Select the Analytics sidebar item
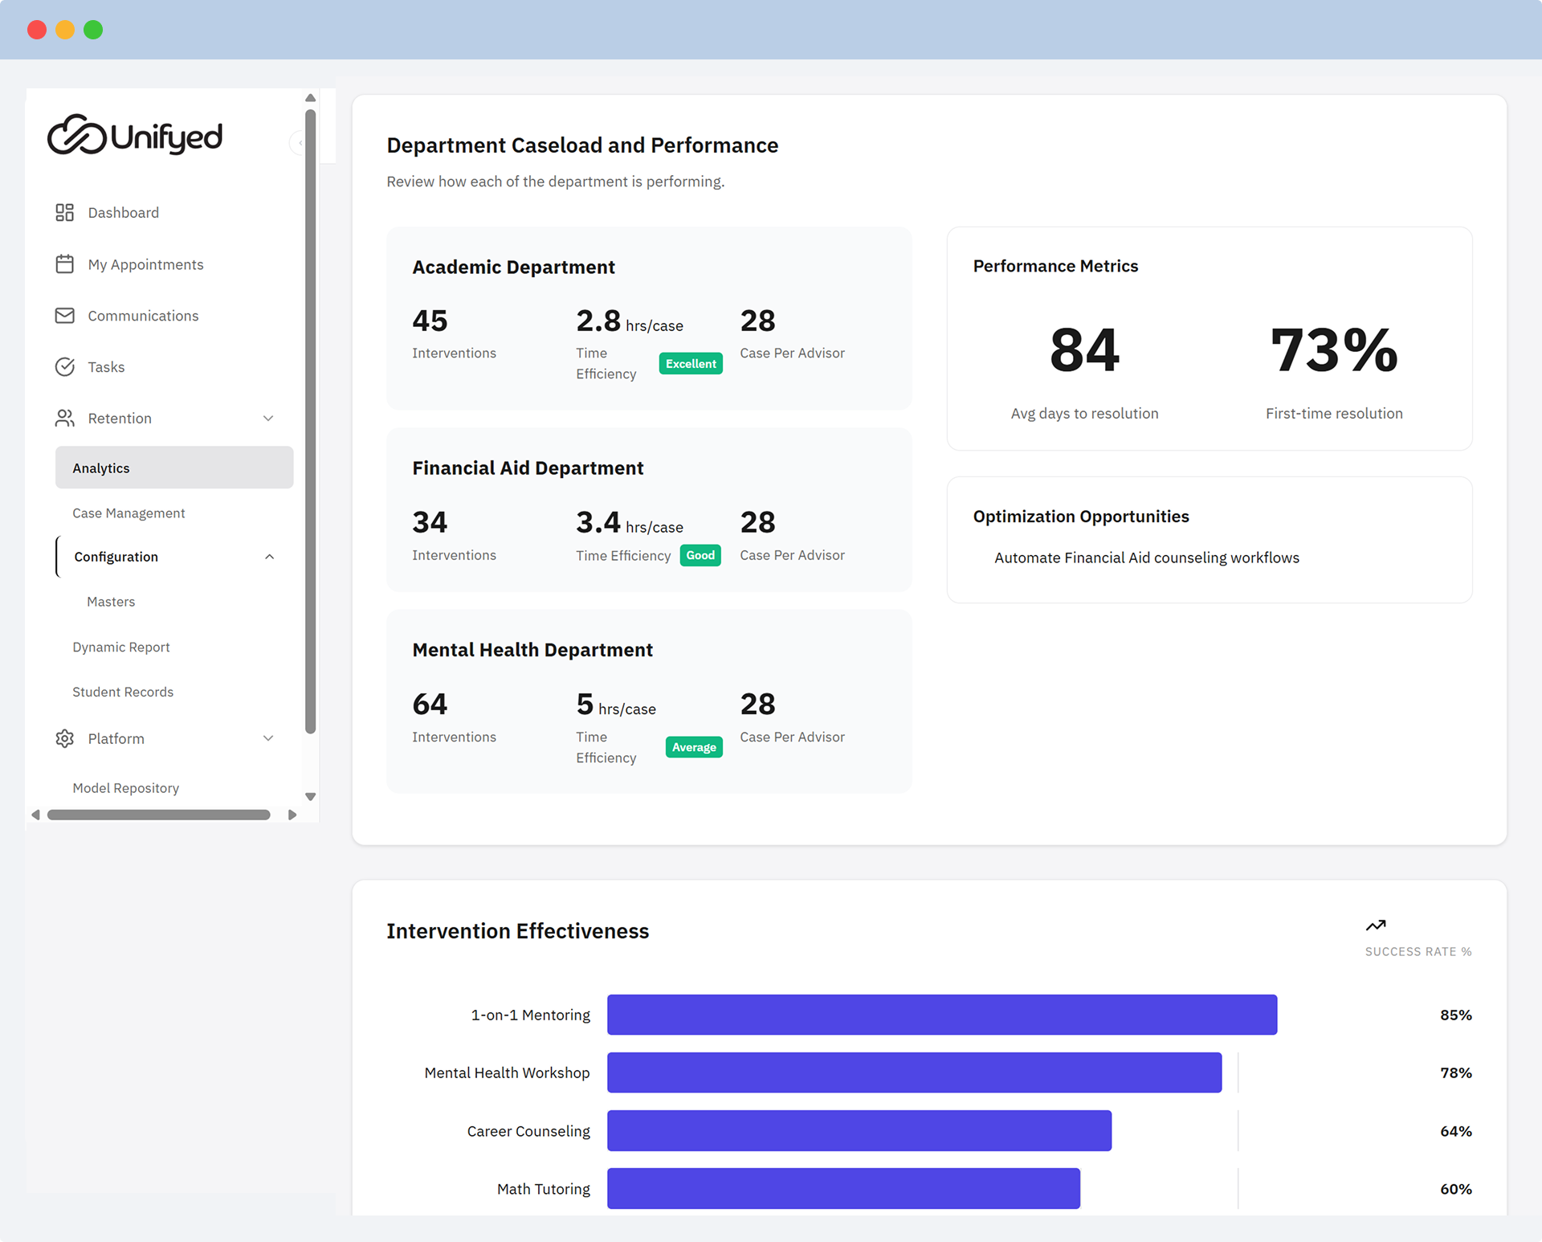1542x1242 pixels. 174,468
